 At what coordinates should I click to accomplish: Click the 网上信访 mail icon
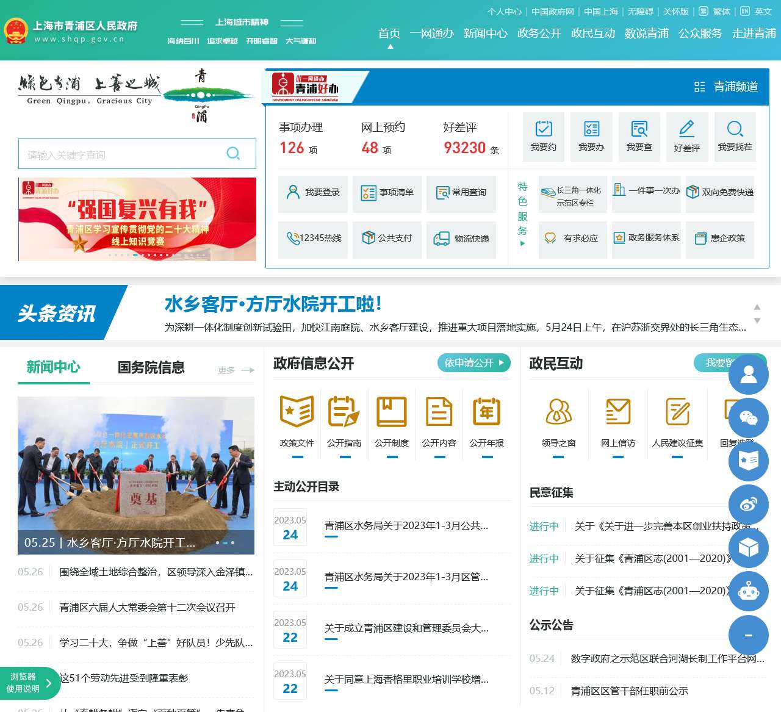click(x=617, y=411)
